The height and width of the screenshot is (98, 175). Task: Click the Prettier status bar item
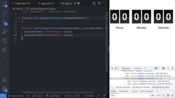(x=89, y=96)
